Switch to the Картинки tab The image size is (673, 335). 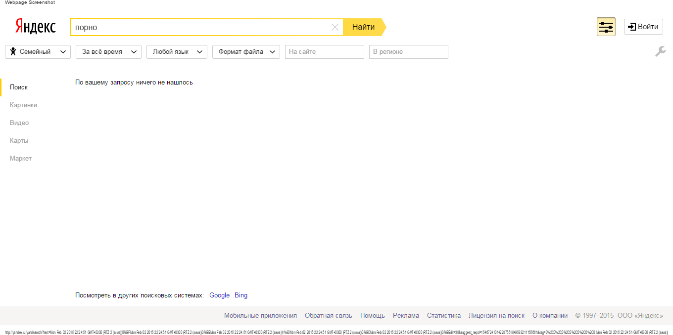(23, 105)
